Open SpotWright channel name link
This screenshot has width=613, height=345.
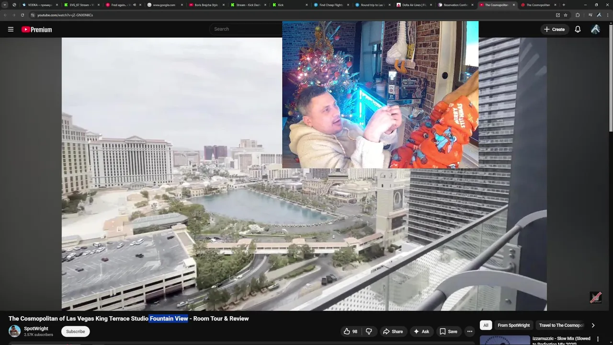point(36,329)
